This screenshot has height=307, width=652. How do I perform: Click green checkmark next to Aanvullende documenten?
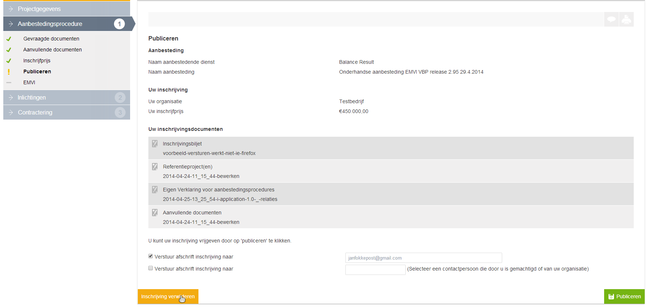tap(9, 50)
